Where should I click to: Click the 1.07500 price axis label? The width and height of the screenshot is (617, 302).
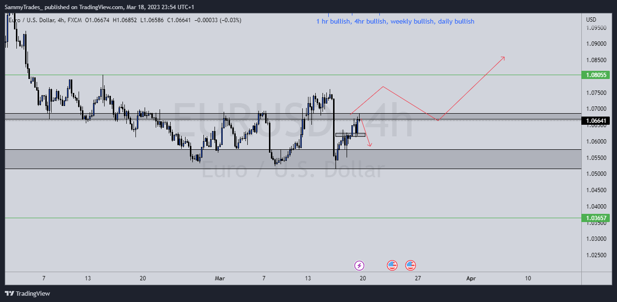pyautogui.click(x=596, y=92)
